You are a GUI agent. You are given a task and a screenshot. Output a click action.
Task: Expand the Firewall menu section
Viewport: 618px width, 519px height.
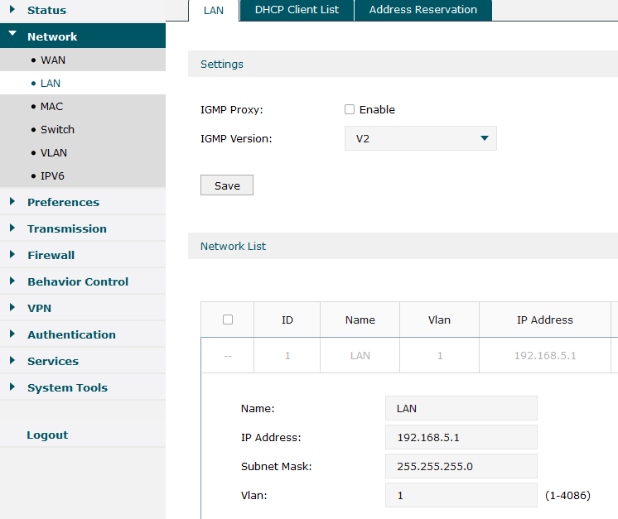tap(51, 255)
